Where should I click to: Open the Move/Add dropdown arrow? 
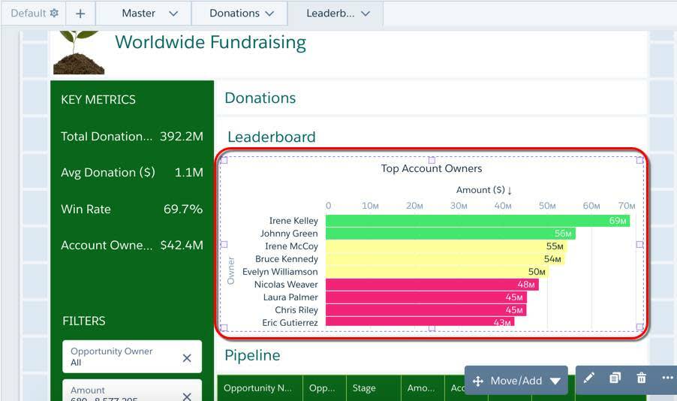555,381
